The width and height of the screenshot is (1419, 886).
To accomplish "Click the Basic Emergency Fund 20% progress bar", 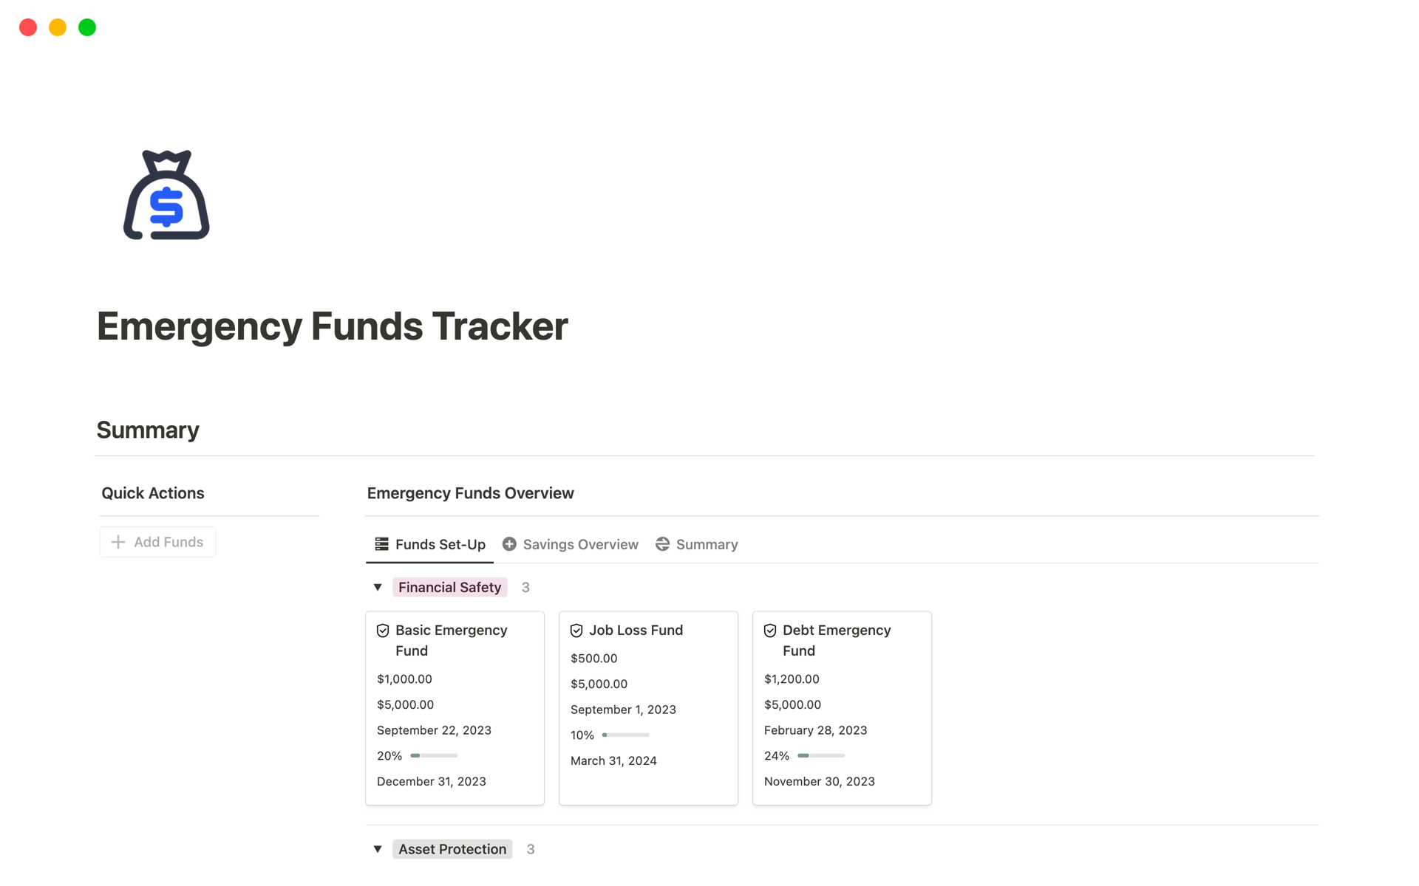I will click(x=434, y=755).
